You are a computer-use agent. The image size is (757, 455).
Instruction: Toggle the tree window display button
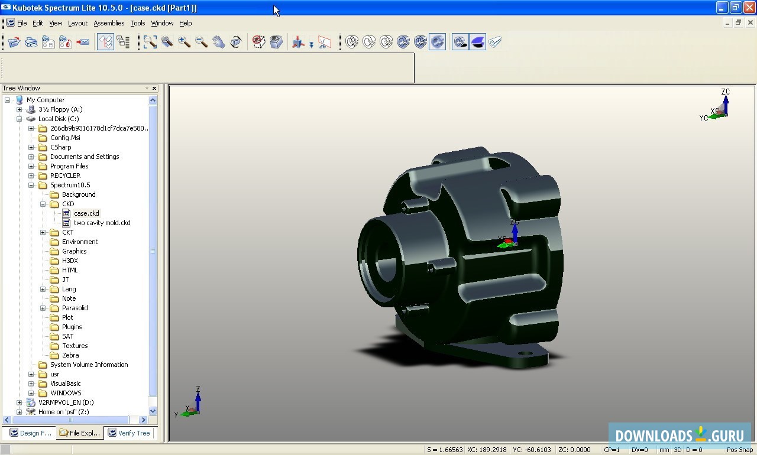click(106, 42)
